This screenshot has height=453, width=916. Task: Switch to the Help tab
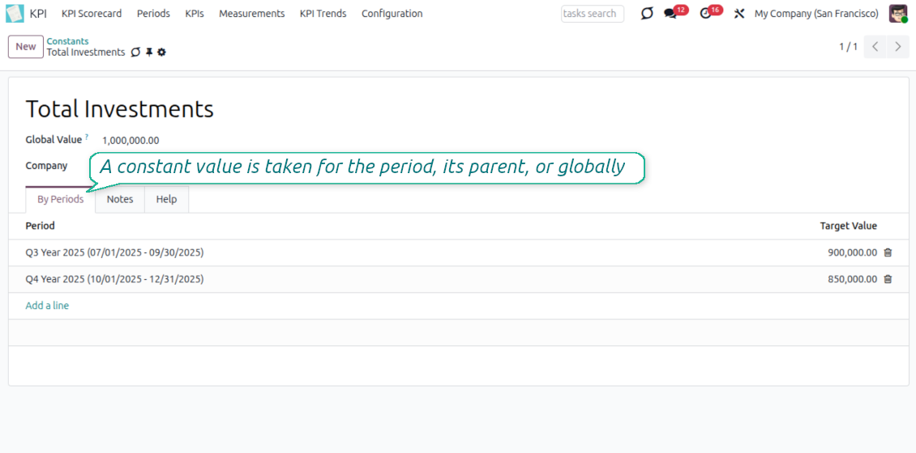pyautogui.click(x=166, y=199)
